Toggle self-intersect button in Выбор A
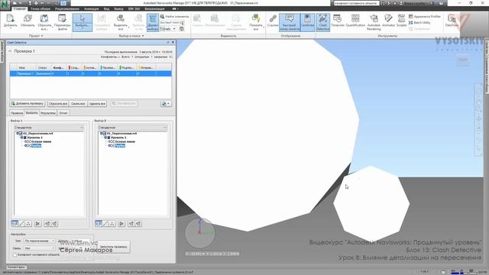489x275 pixels. point(37,223)
